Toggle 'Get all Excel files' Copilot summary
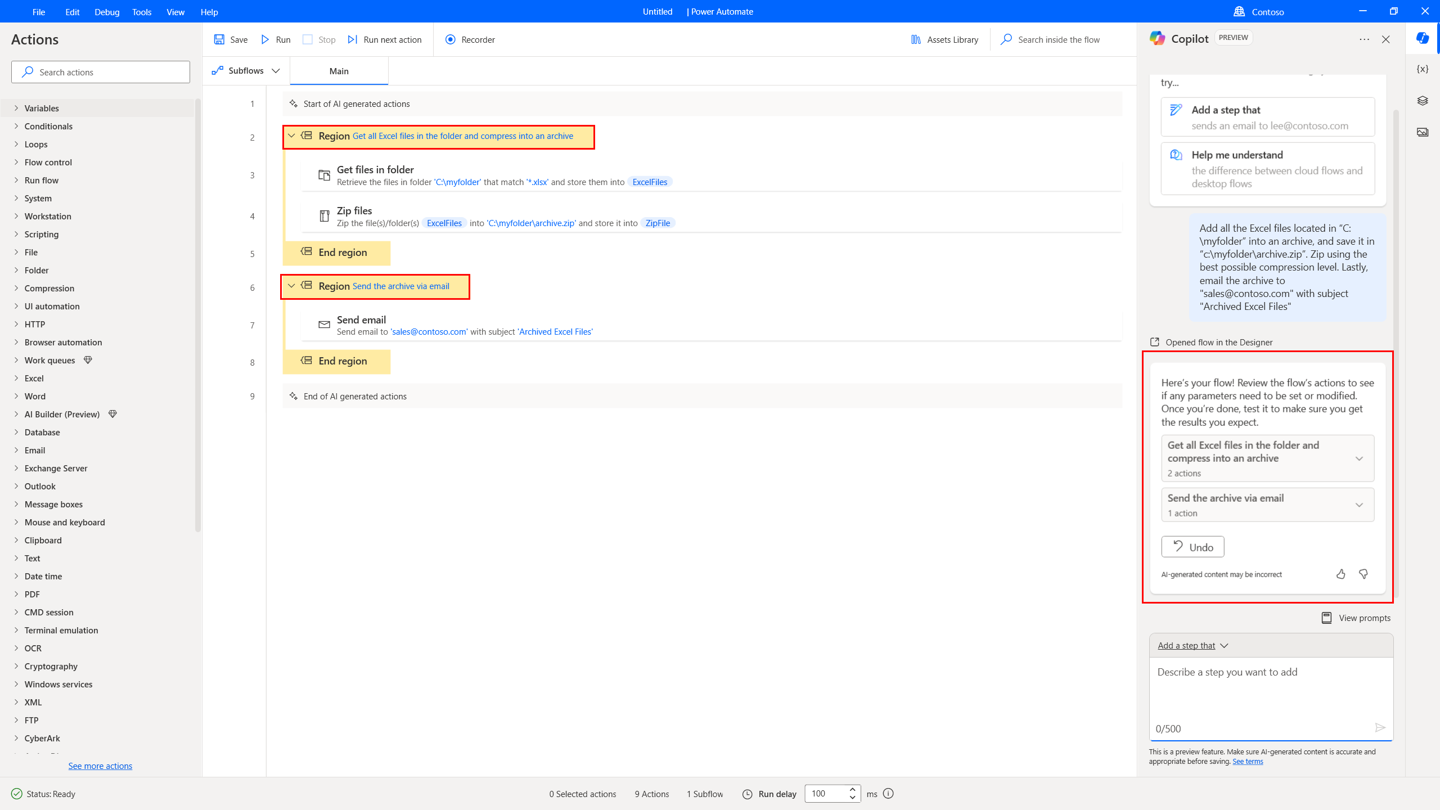 [x=1359, y=458]
